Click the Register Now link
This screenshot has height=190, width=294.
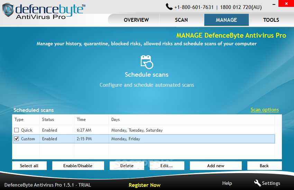[x=145, y=185]
